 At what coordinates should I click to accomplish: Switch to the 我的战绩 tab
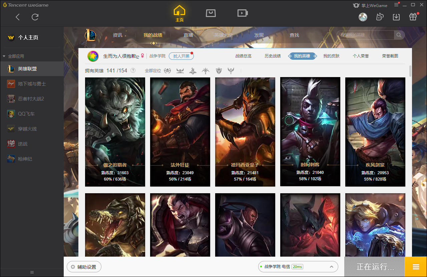click(153, 35)
